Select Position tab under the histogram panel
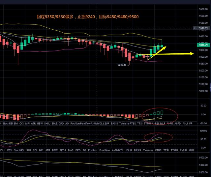This screenshot has height=177, width=211. (x=75, y=124)
